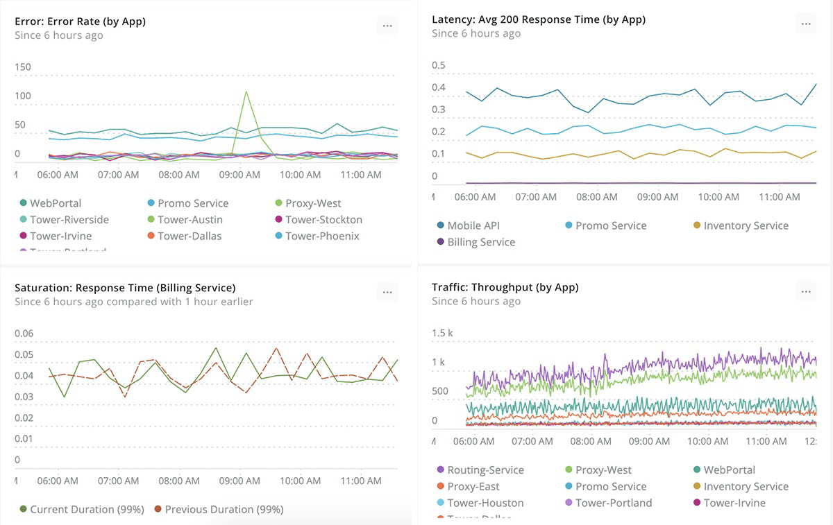Click the 'Error: Error Rate (by App)' title
Screen dimensions: 833x525
point(80,21)
